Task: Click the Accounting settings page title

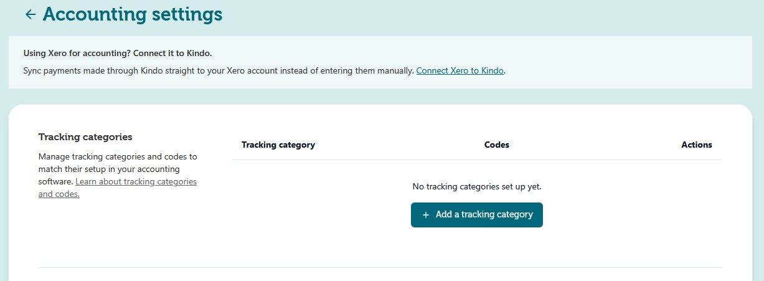Action: point(132,14)
